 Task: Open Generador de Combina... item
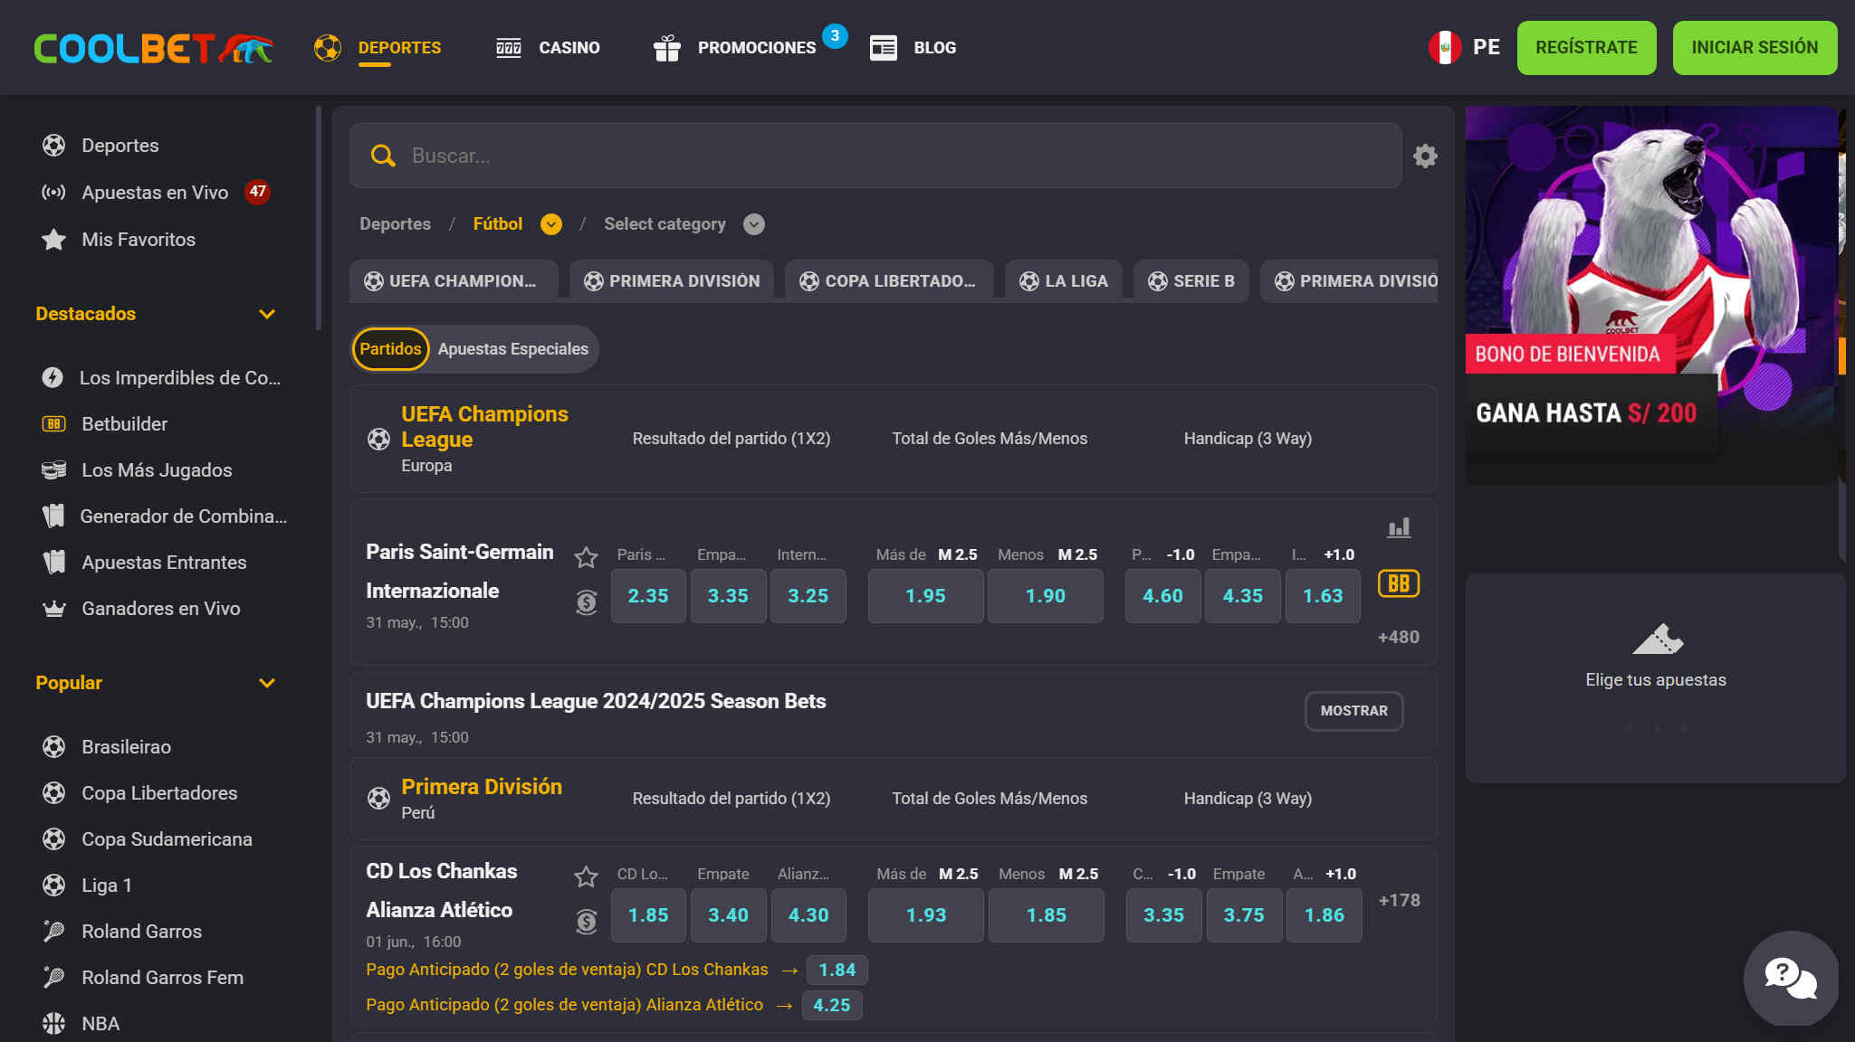point(164,516)
